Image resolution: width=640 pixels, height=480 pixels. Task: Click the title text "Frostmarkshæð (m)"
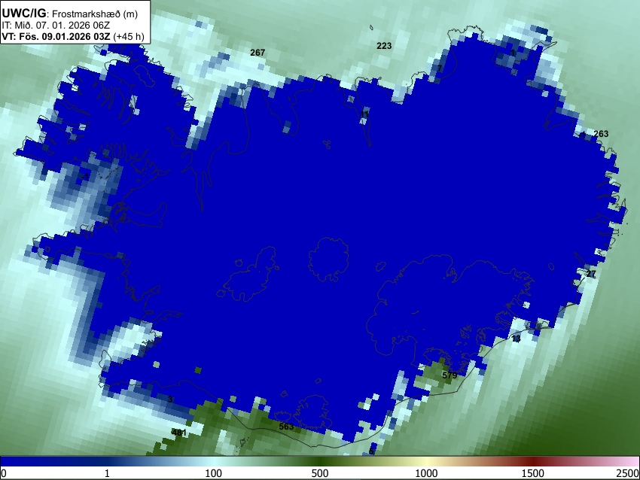pyautogui.click(x=95, y=14)
